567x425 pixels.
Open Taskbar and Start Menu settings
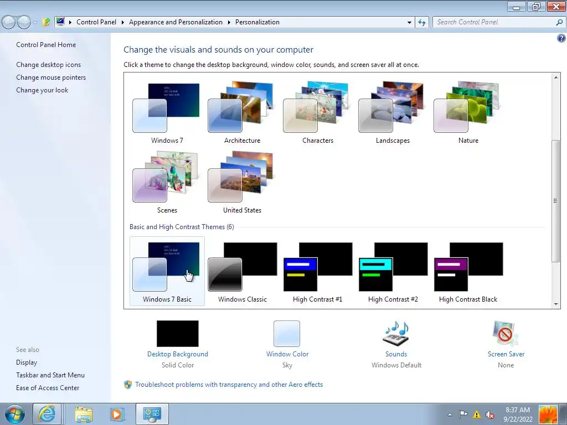[50, 375]
